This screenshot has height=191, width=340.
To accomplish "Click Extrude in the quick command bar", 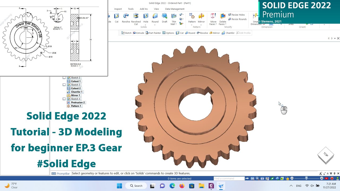I will (138, 33).
